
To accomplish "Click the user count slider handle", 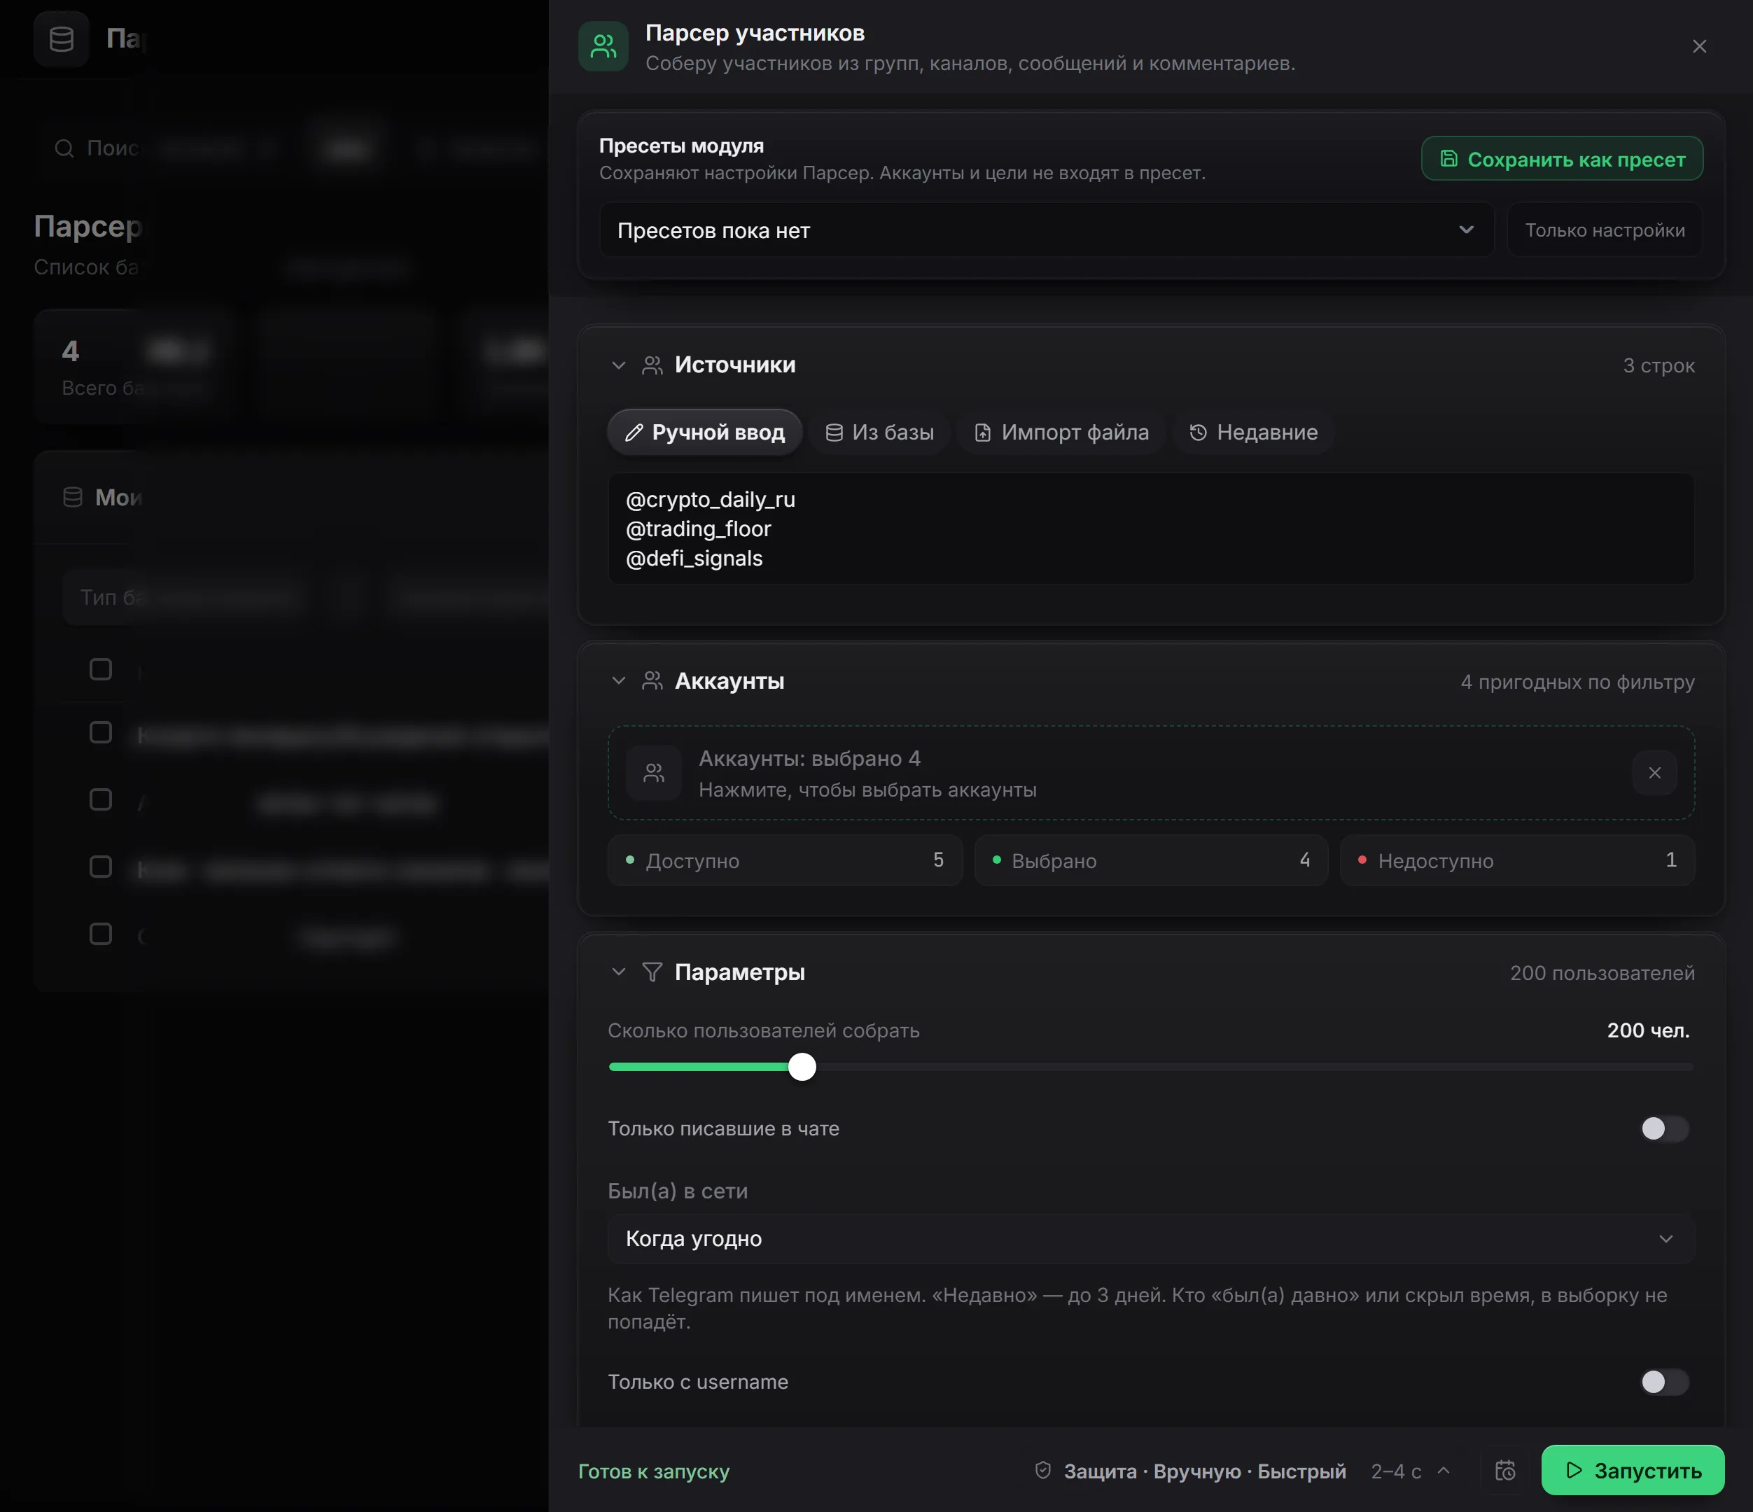I will [801, 1067].
